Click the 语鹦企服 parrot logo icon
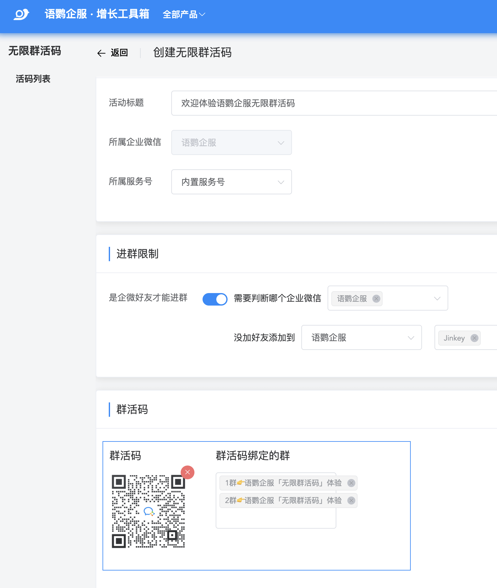Screen dimensions: 497x588 point(21,14)
